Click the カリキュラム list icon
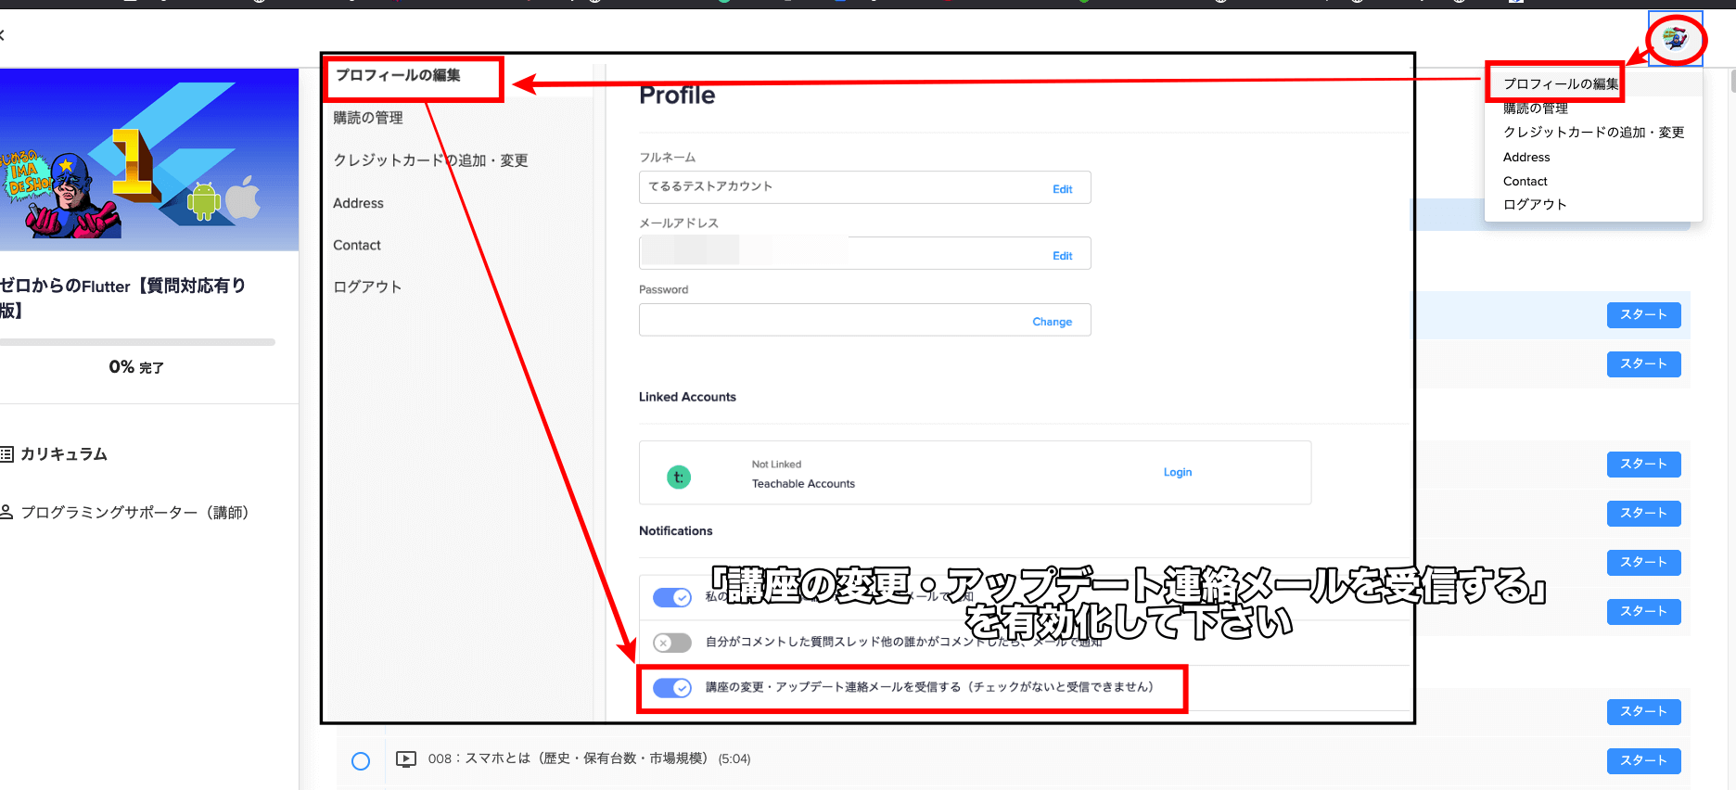The image size is (1736, 790). (x=7, y=454)
